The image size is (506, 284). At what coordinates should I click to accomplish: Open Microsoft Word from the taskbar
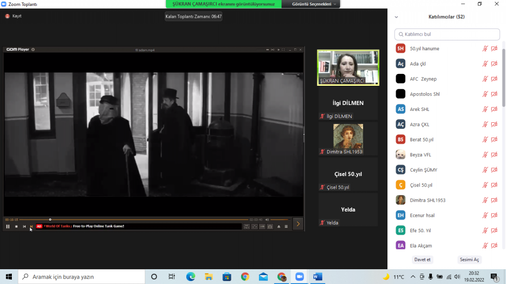317,277
